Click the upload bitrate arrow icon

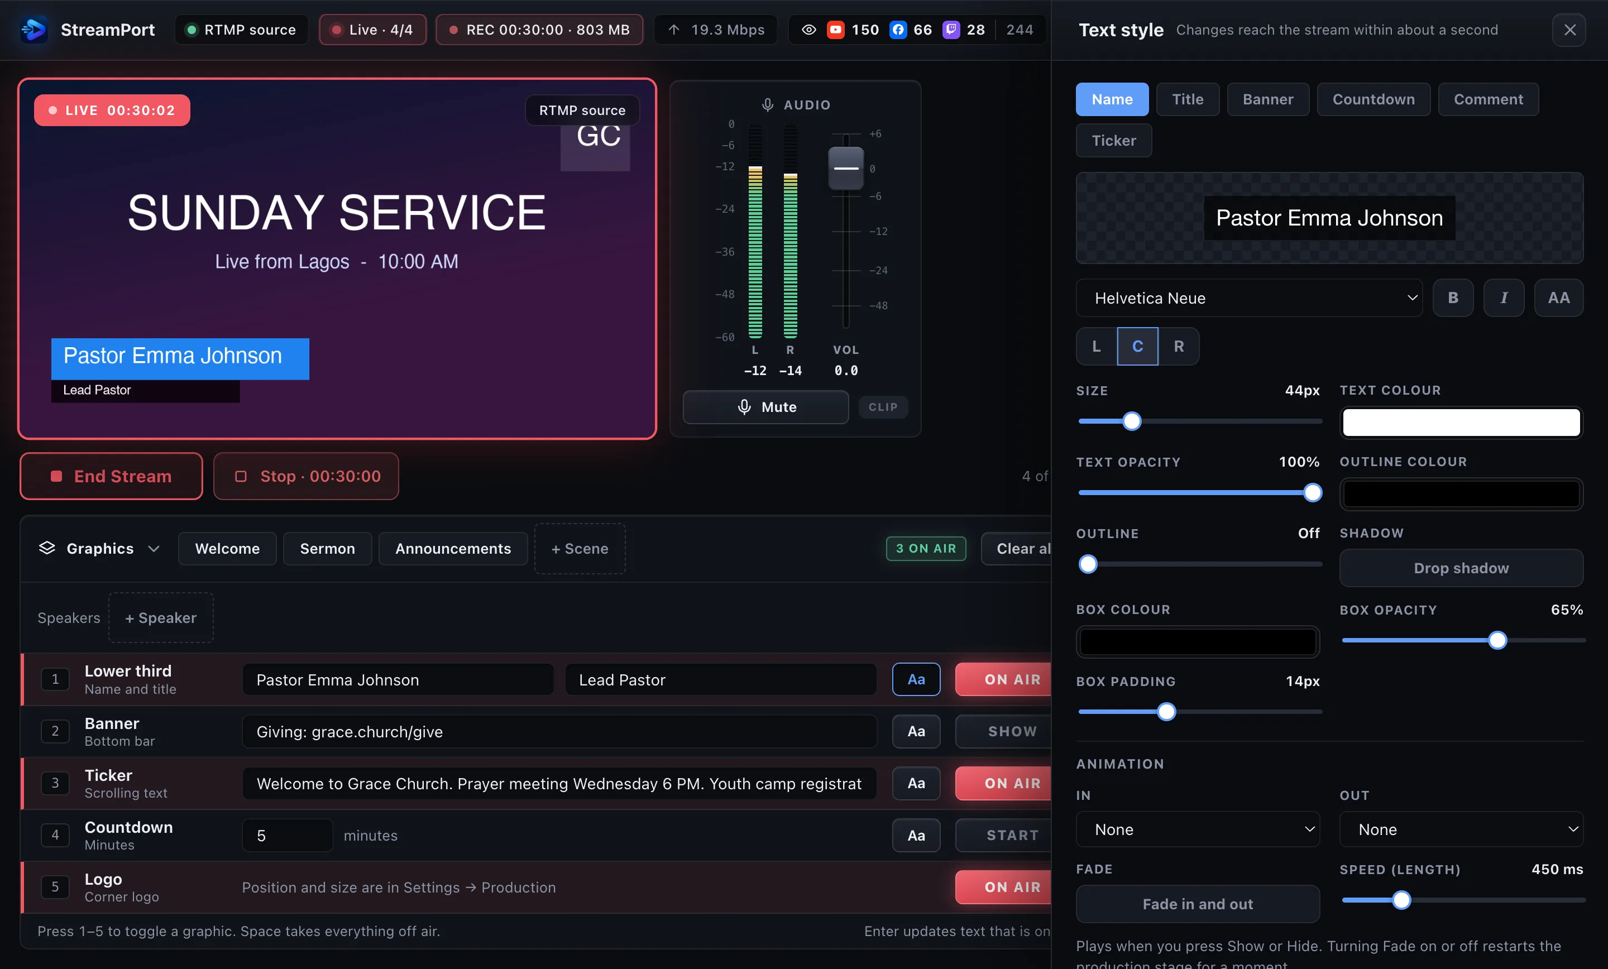674,30
